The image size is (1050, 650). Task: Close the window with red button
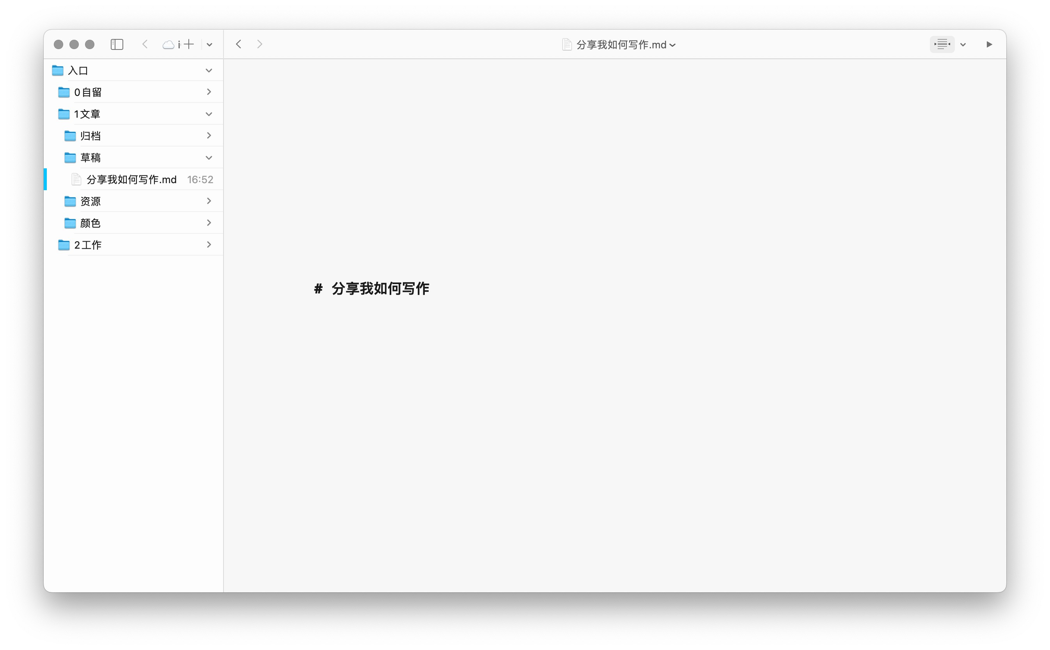pos(59,44)
